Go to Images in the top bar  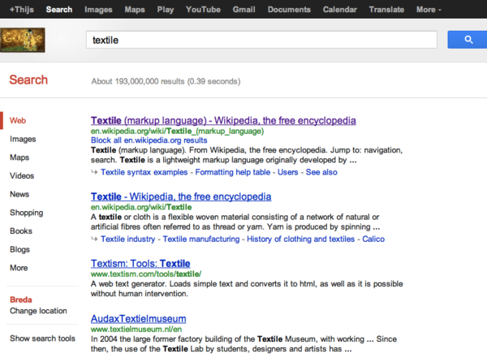point(98,10)
